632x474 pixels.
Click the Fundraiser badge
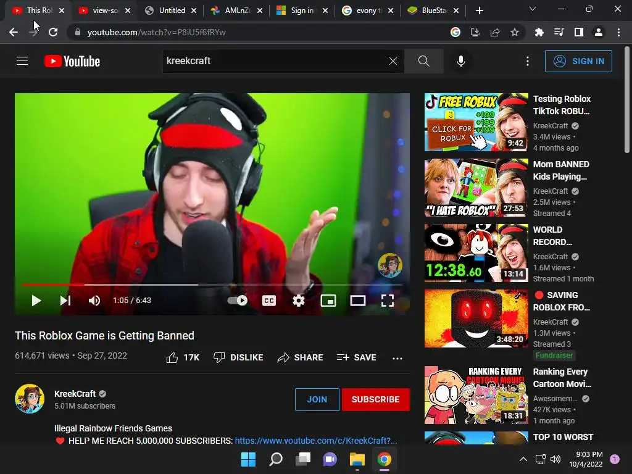(554, 355)
